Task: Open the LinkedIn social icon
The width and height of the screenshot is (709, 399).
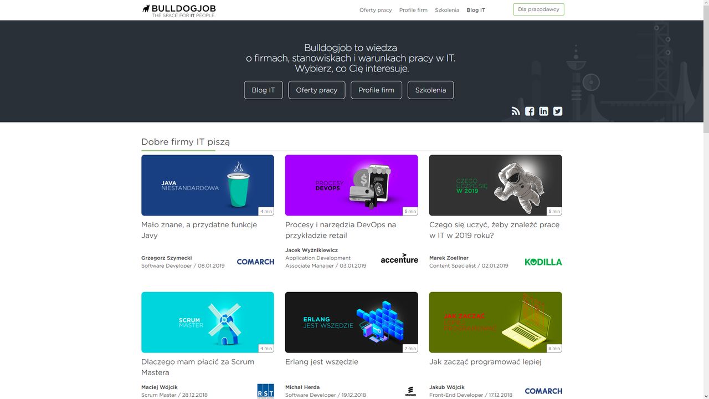Action: tap(543, 111)
